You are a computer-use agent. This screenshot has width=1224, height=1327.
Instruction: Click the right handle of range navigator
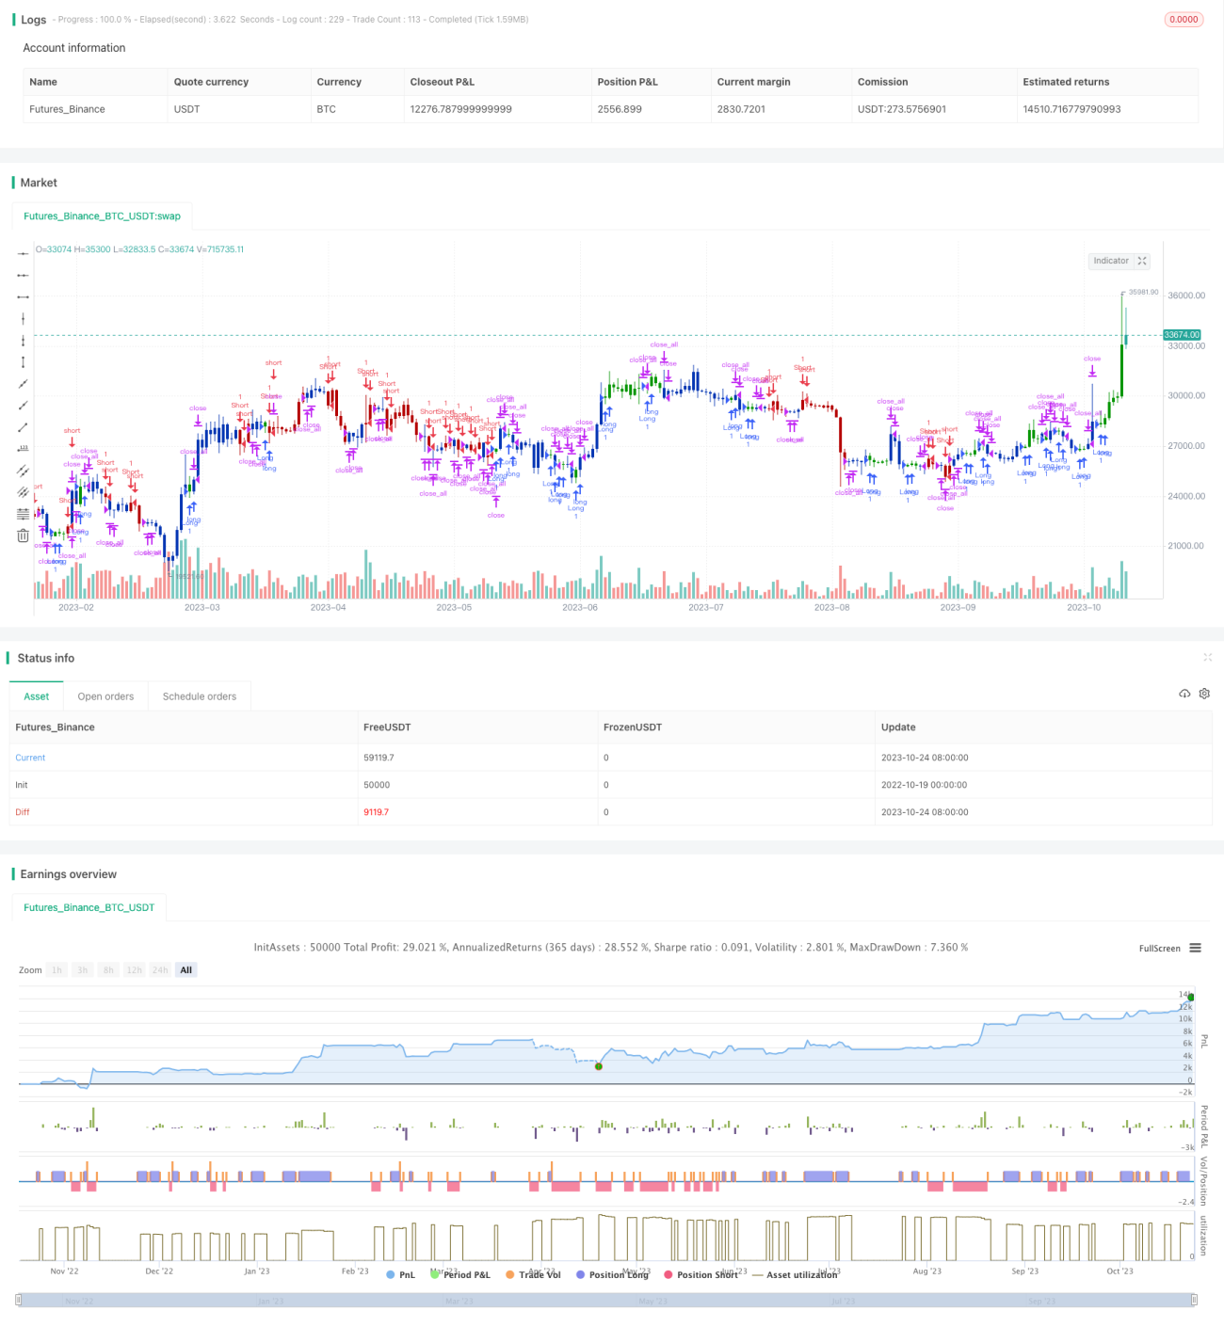(1194, 1300)
